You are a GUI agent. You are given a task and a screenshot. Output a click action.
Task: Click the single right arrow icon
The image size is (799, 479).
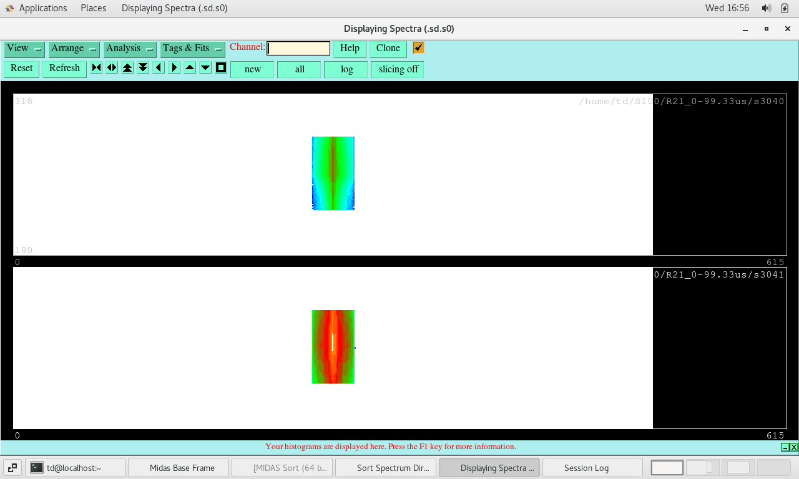coord(174,67)
